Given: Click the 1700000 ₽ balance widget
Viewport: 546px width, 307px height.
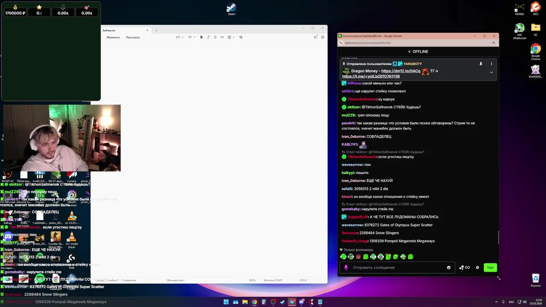Looking at the screenshot, I should [15, 10].
